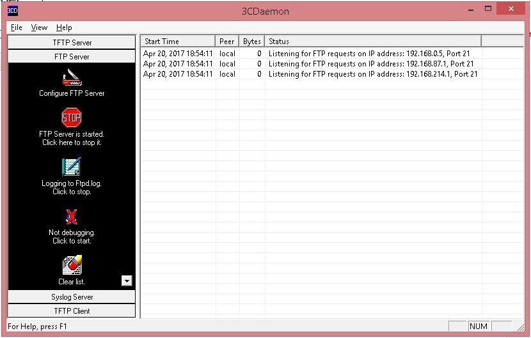Expand the Syslog Server panel
The width and height of the screenshot is (531, 338).
coord(72,296)
